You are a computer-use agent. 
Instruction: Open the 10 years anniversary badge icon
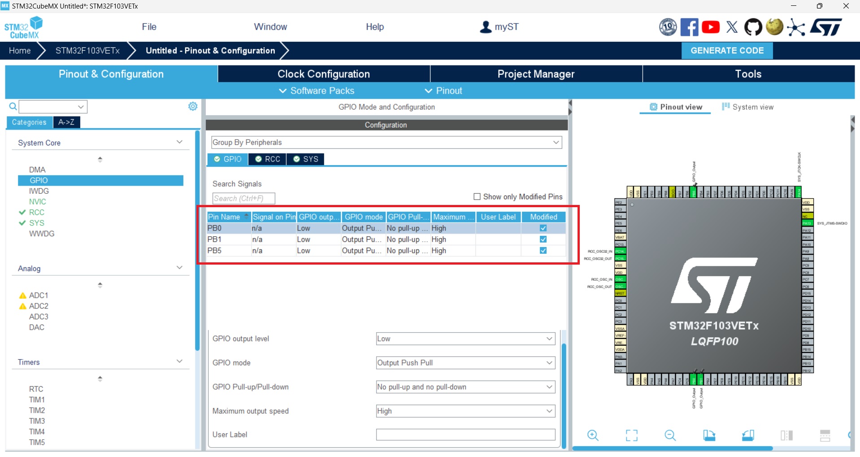[x=668, y=27]
